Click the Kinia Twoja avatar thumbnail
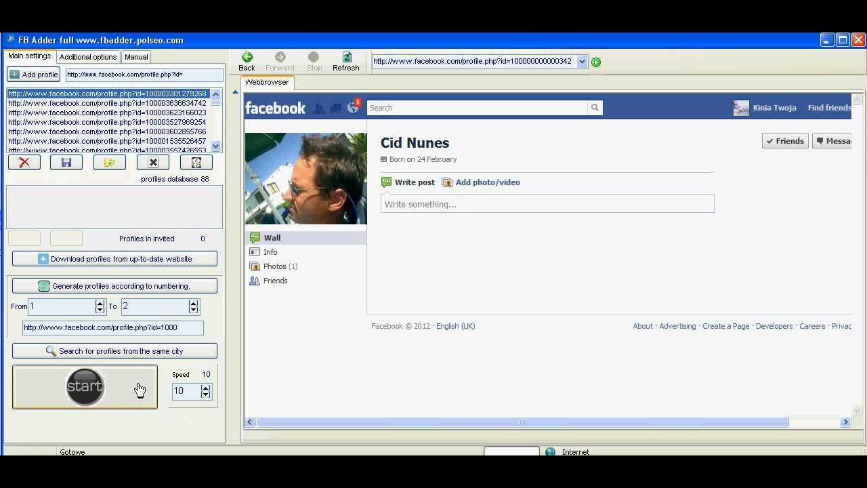The image size is (867, 488). coord(741,108)
